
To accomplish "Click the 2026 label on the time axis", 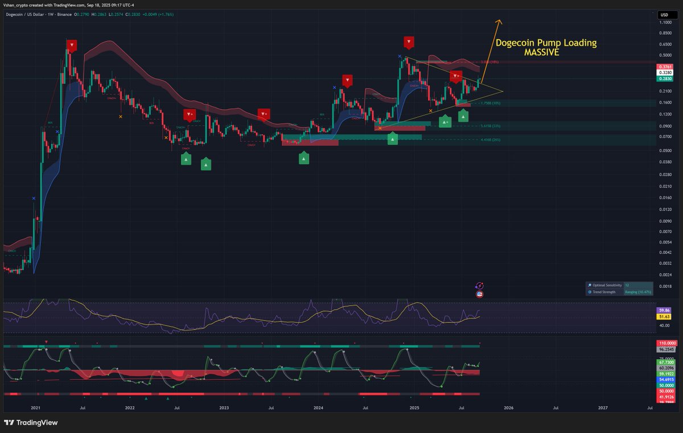I will (x=508, y=407).
